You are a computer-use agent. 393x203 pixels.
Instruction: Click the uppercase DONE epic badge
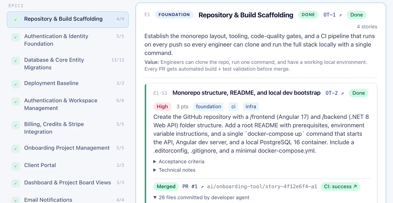308,15
